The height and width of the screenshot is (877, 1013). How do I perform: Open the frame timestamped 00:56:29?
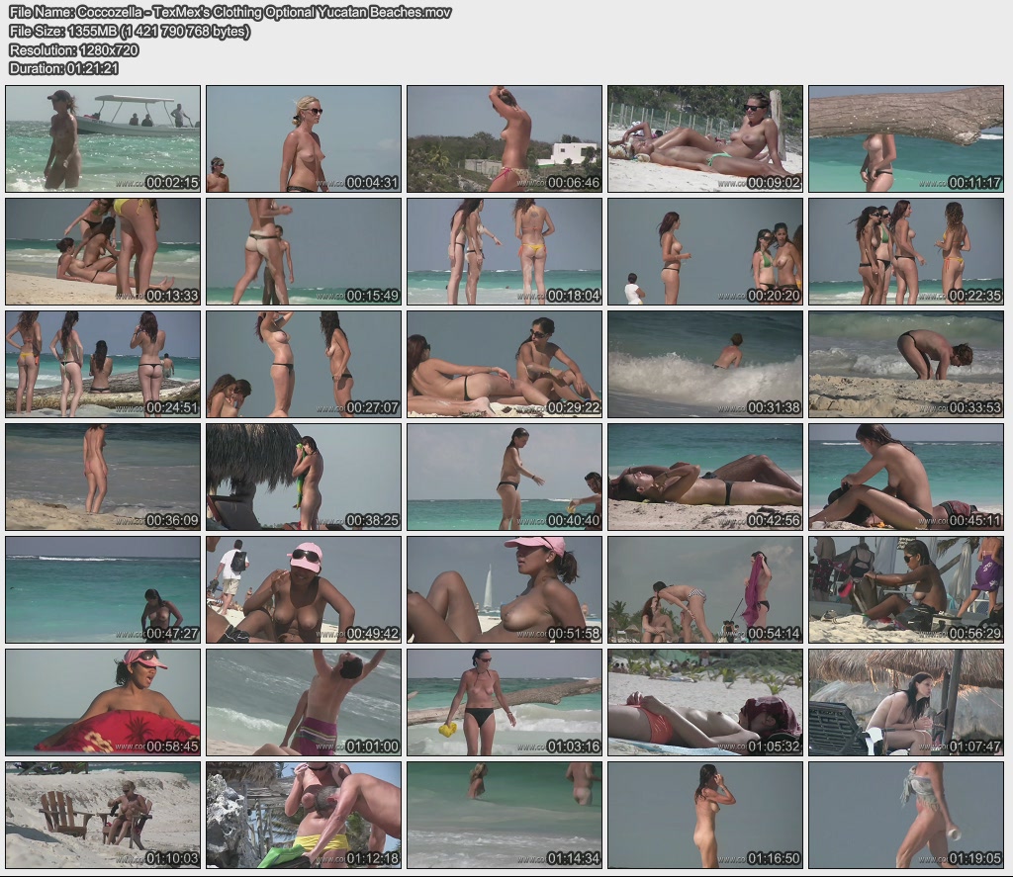click(x=906, y=589)
